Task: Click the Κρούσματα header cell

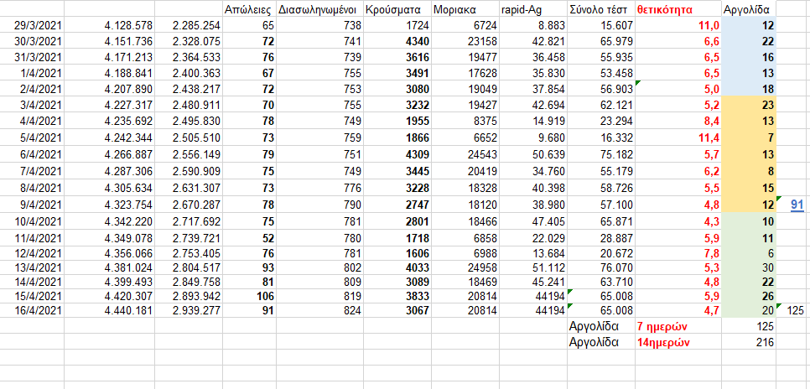Action: point(397,10)
